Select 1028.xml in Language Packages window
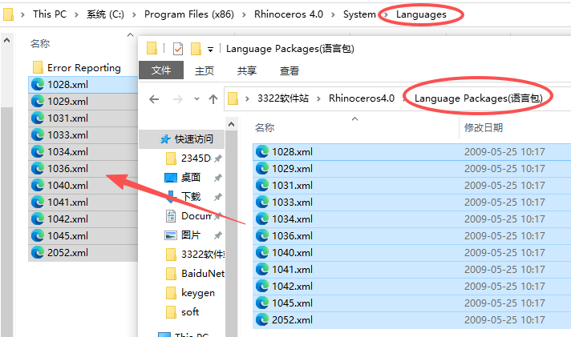This screenshot has width=571, height=337. click(x=411, y=151)
